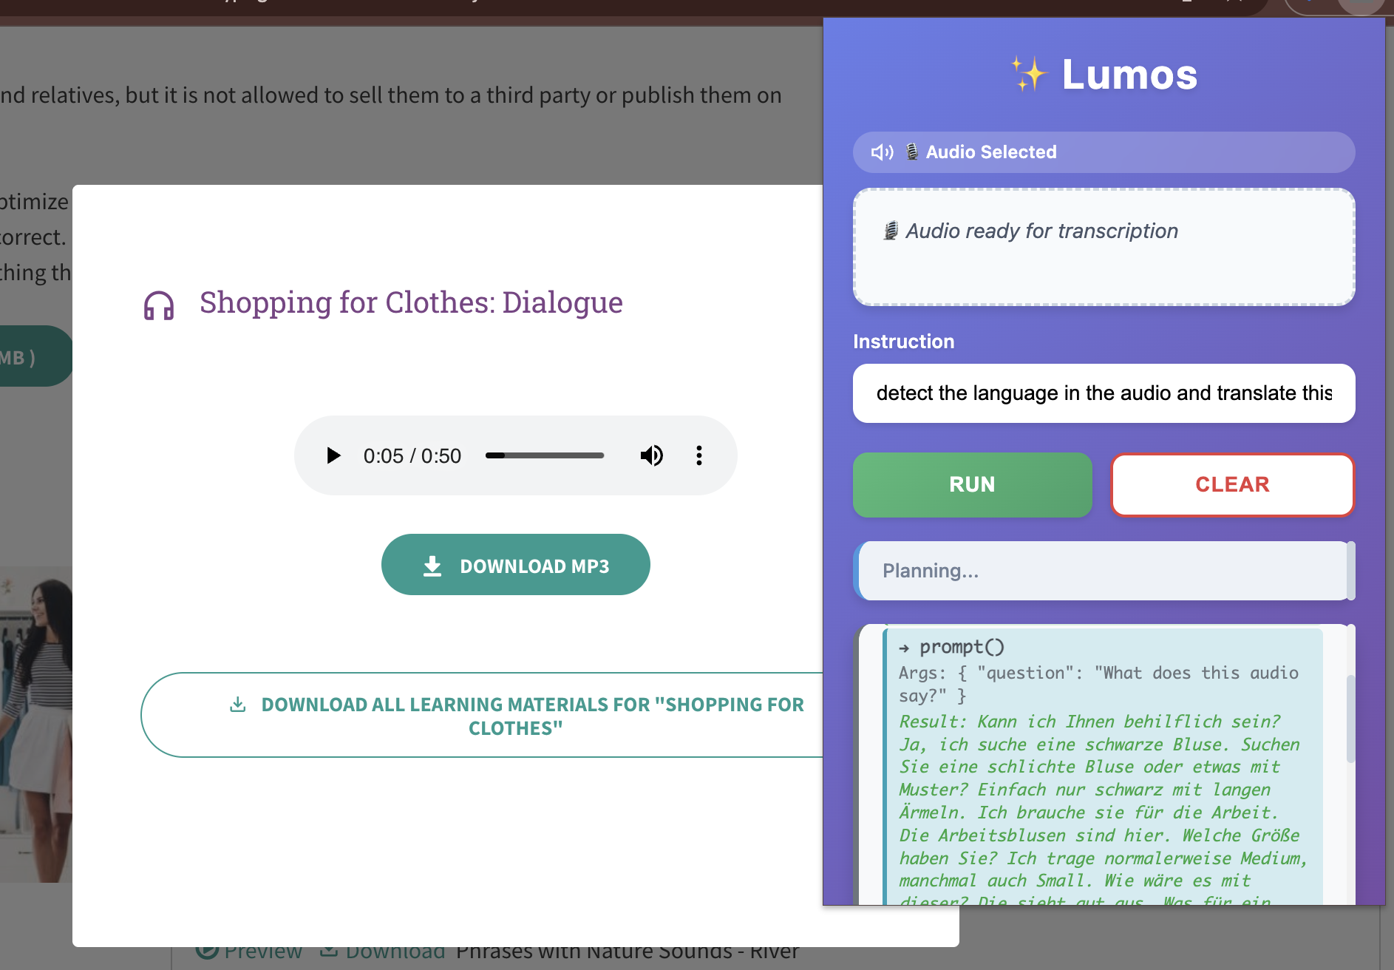Click the woman shopping photo thumbnail
1394x970 pixels.
(36, 725)
